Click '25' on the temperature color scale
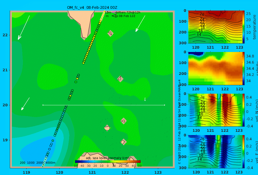This screenshot has width=258, height=175. point(248,14)
